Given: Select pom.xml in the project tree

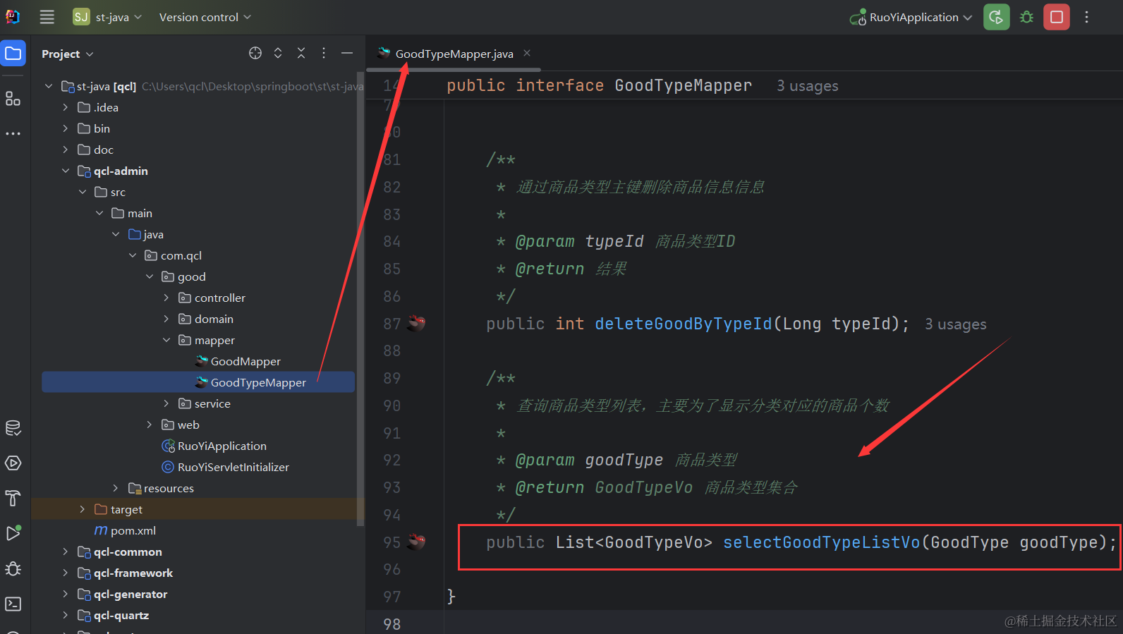Looking at the screenshot, I should tap(133, 530).
